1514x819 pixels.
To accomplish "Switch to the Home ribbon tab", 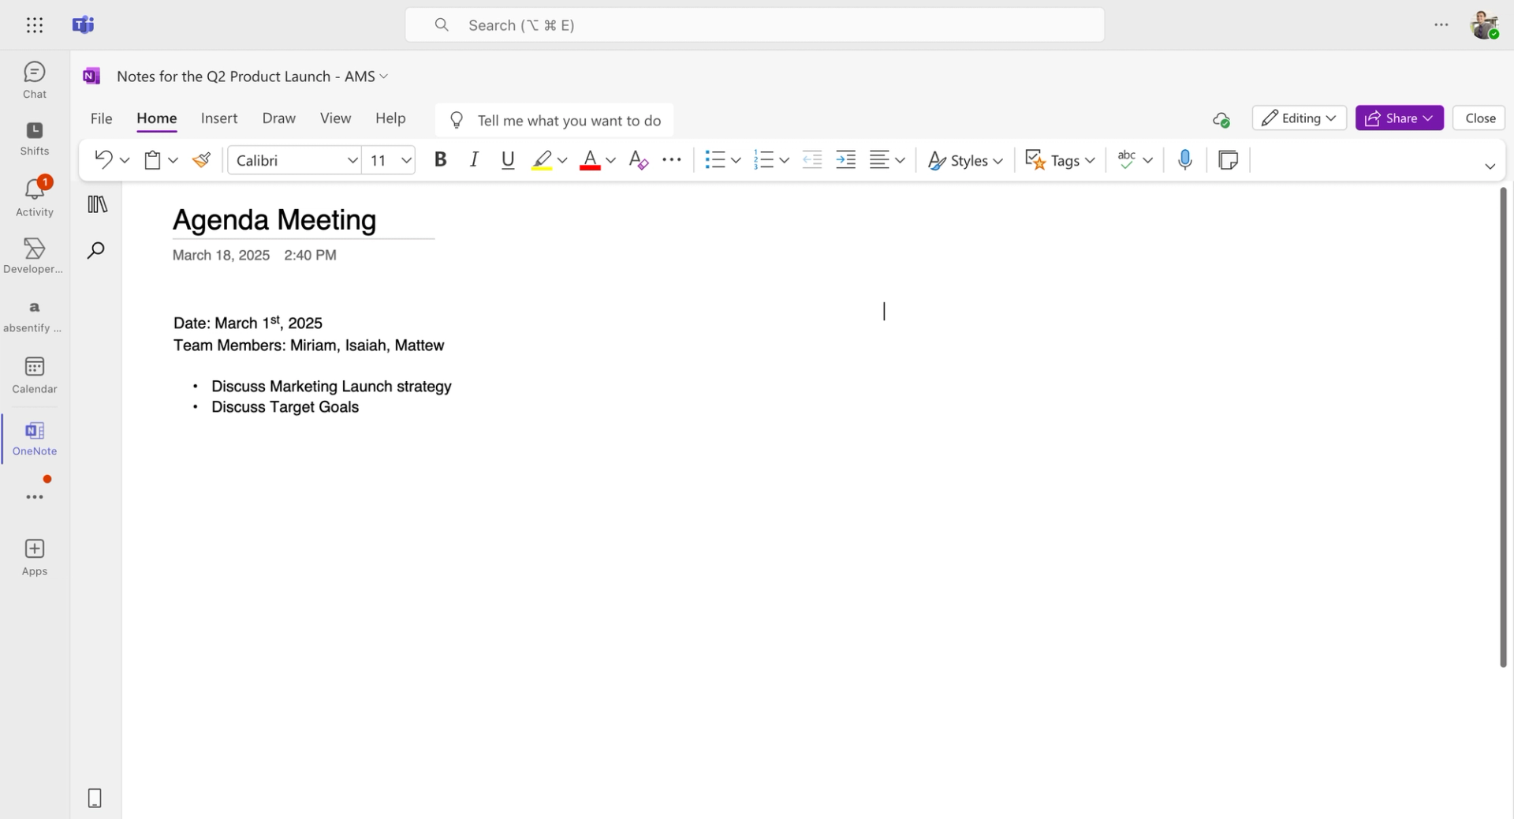I will 156,118.
